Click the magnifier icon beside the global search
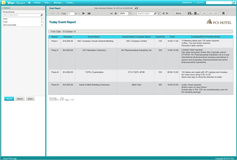Viewport: 237px width, 160px height. (x=234, y=3)
